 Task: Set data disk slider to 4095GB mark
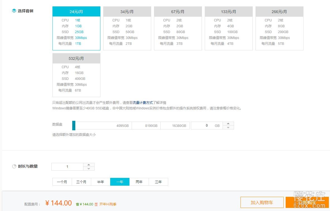click(122, 126)
